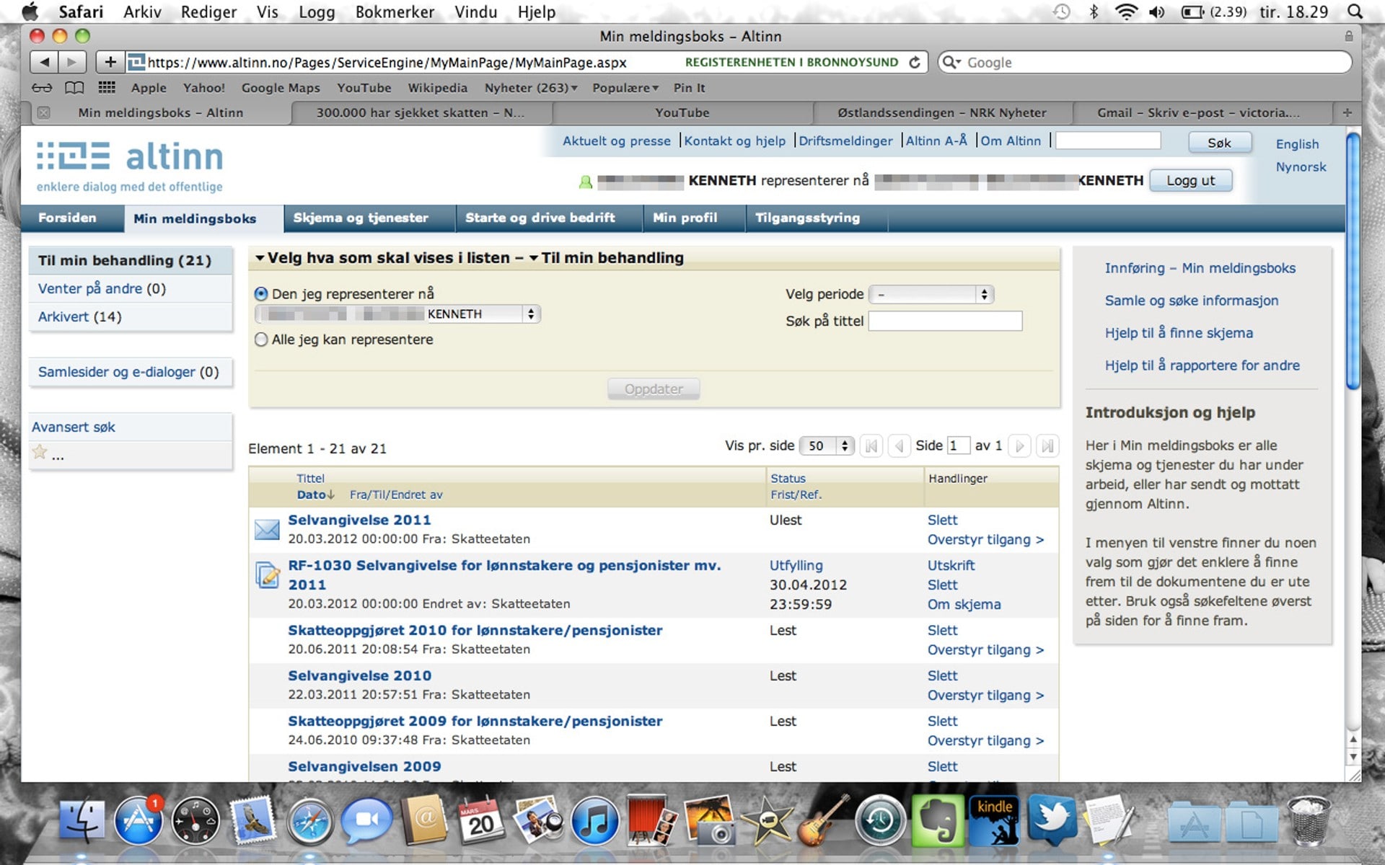The image size is (1385, 865).
Task: Click the form edit icon beside RF-1030
Action: tap(268, 575)
